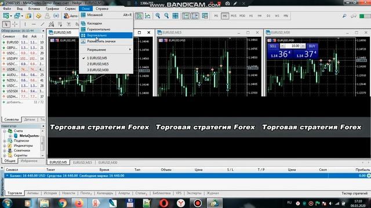
Task: Edit volume field showing 10.00
Action: point(293,46)
